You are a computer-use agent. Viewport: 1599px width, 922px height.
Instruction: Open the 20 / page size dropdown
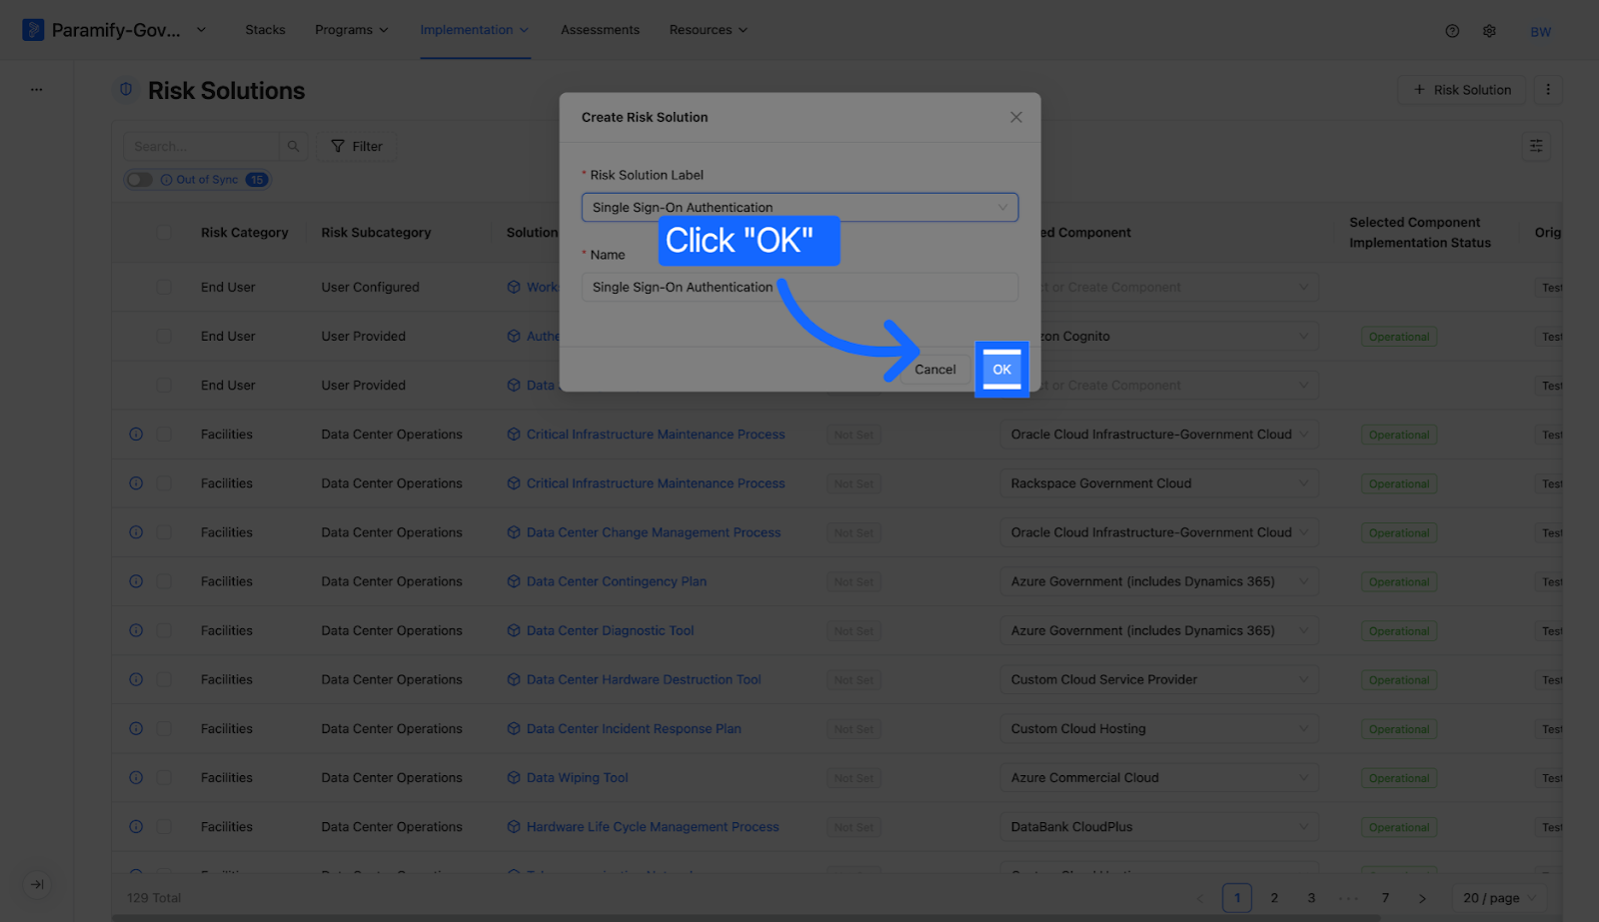pos(1500,898)
